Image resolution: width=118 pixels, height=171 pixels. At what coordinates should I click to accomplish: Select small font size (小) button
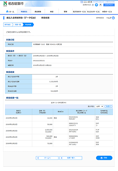pyautogui.click(x=93, y=5)
